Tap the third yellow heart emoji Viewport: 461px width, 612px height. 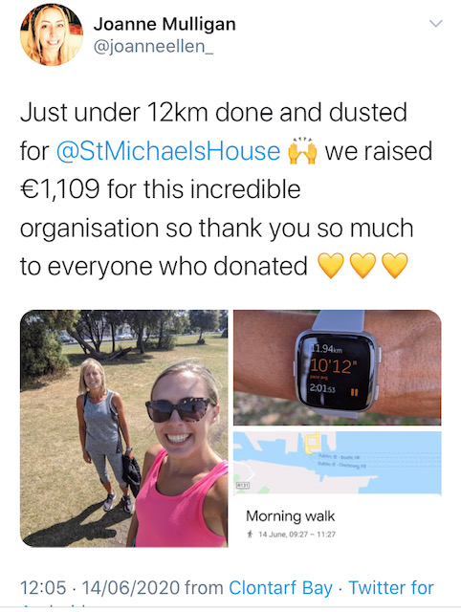pos(395,266)
